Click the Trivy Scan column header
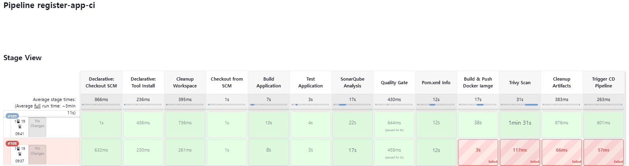The width and height of the screenshot is (629, 166). [x=520, y=83]
